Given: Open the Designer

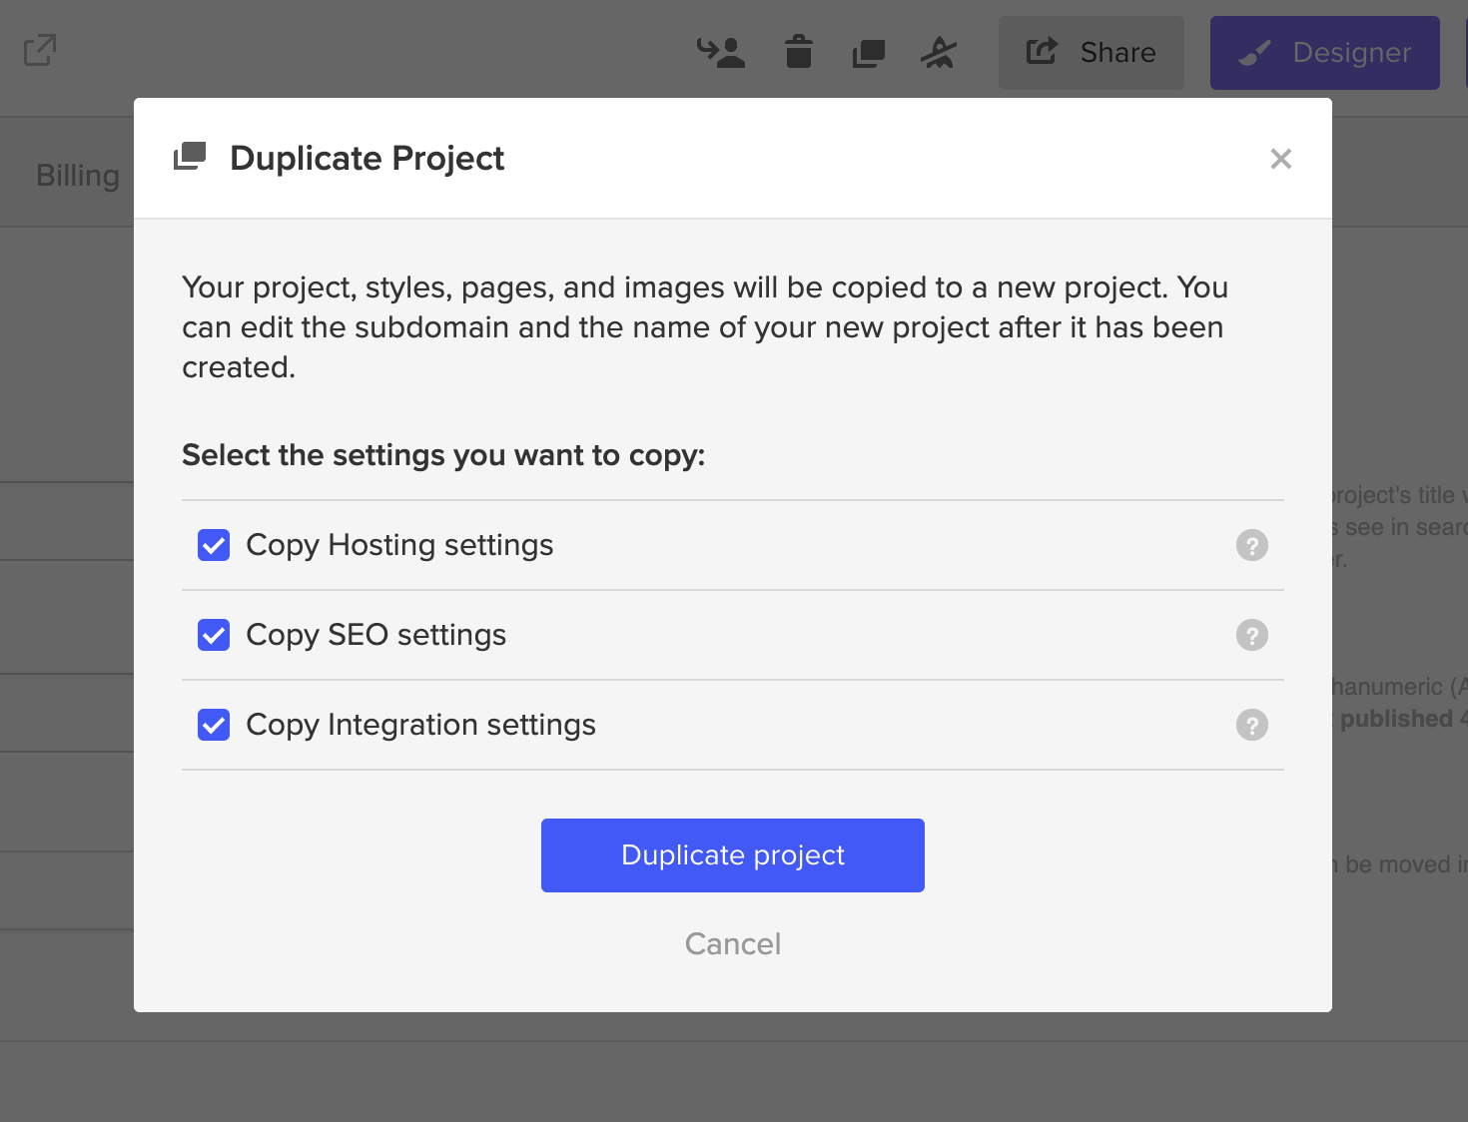Looking at the screenshot, I should (x=1324, y=53).
